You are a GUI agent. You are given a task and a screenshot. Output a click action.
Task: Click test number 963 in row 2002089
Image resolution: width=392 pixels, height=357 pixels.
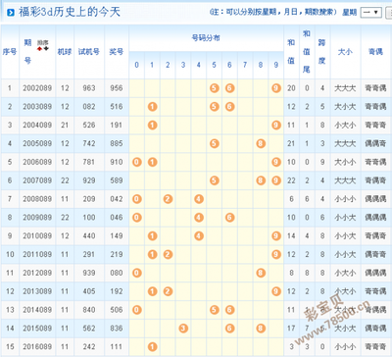coord(89,88)
